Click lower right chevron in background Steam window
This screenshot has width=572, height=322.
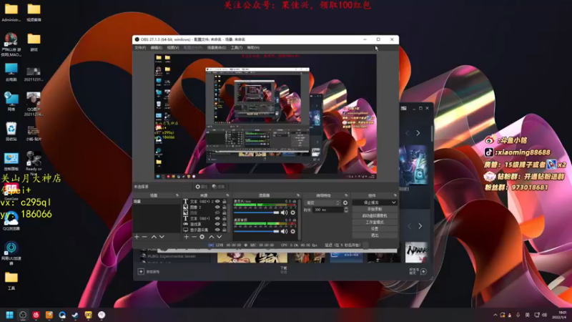click(420, 226)
